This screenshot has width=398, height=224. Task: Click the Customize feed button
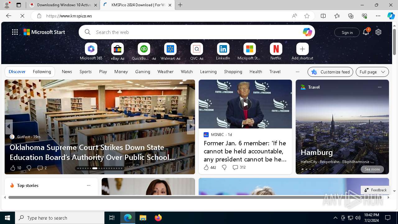tap(330, 72)
